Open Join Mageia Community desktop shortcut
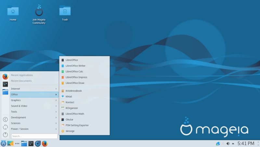 tap(39, 14)
